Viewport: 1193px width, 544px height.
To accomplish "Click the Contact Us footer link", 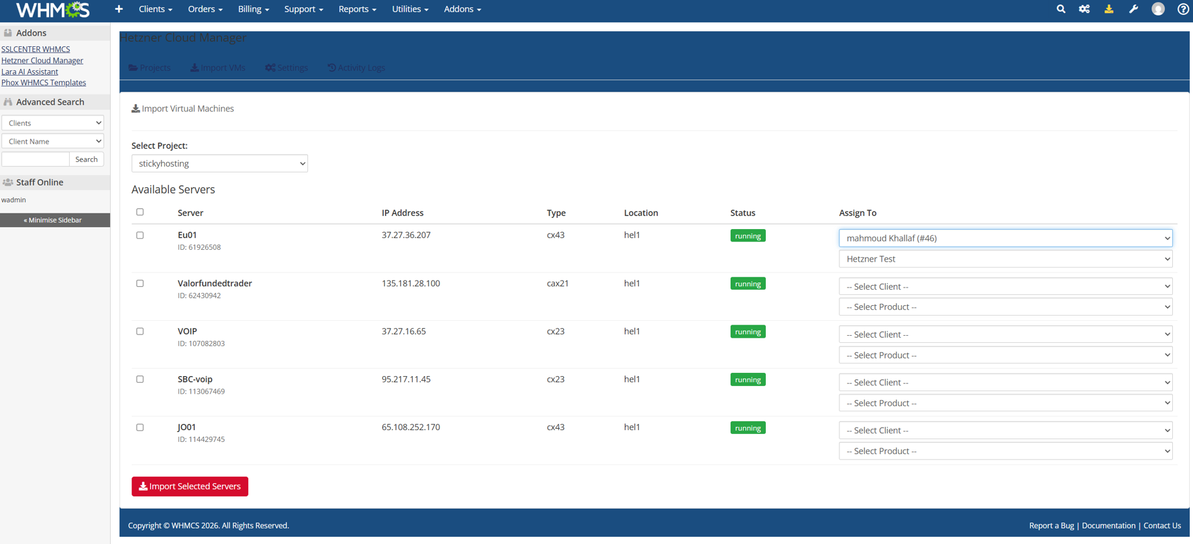I will (1162, 526).
